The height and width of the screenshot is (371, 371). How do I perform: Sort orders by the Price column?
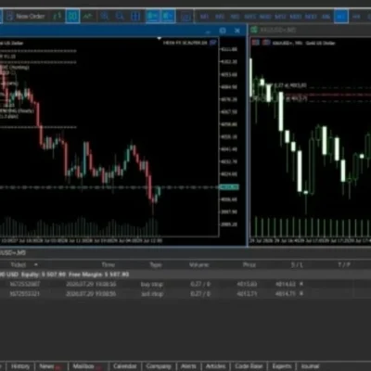pyautogui.click(x=249, y=265)
